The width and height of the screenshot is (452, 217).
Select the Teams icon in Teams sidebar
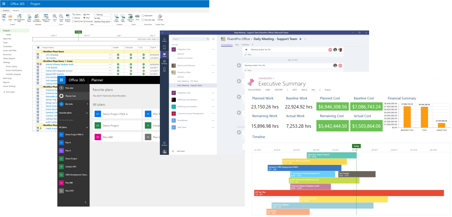pyautogui.click(x=164, y=55)
